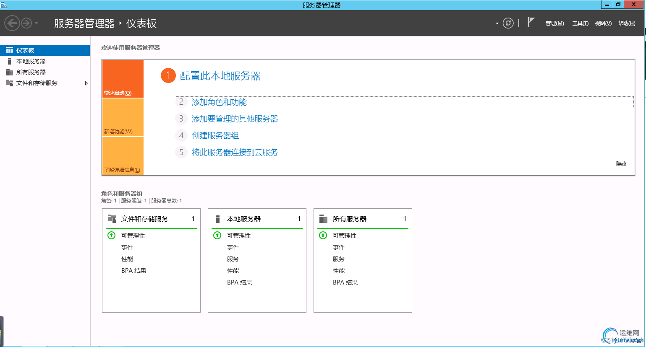Click 可管理性 text in 所有服务器 tile
The height and width of the screenshot is (347, 646).
pos(345,236)
